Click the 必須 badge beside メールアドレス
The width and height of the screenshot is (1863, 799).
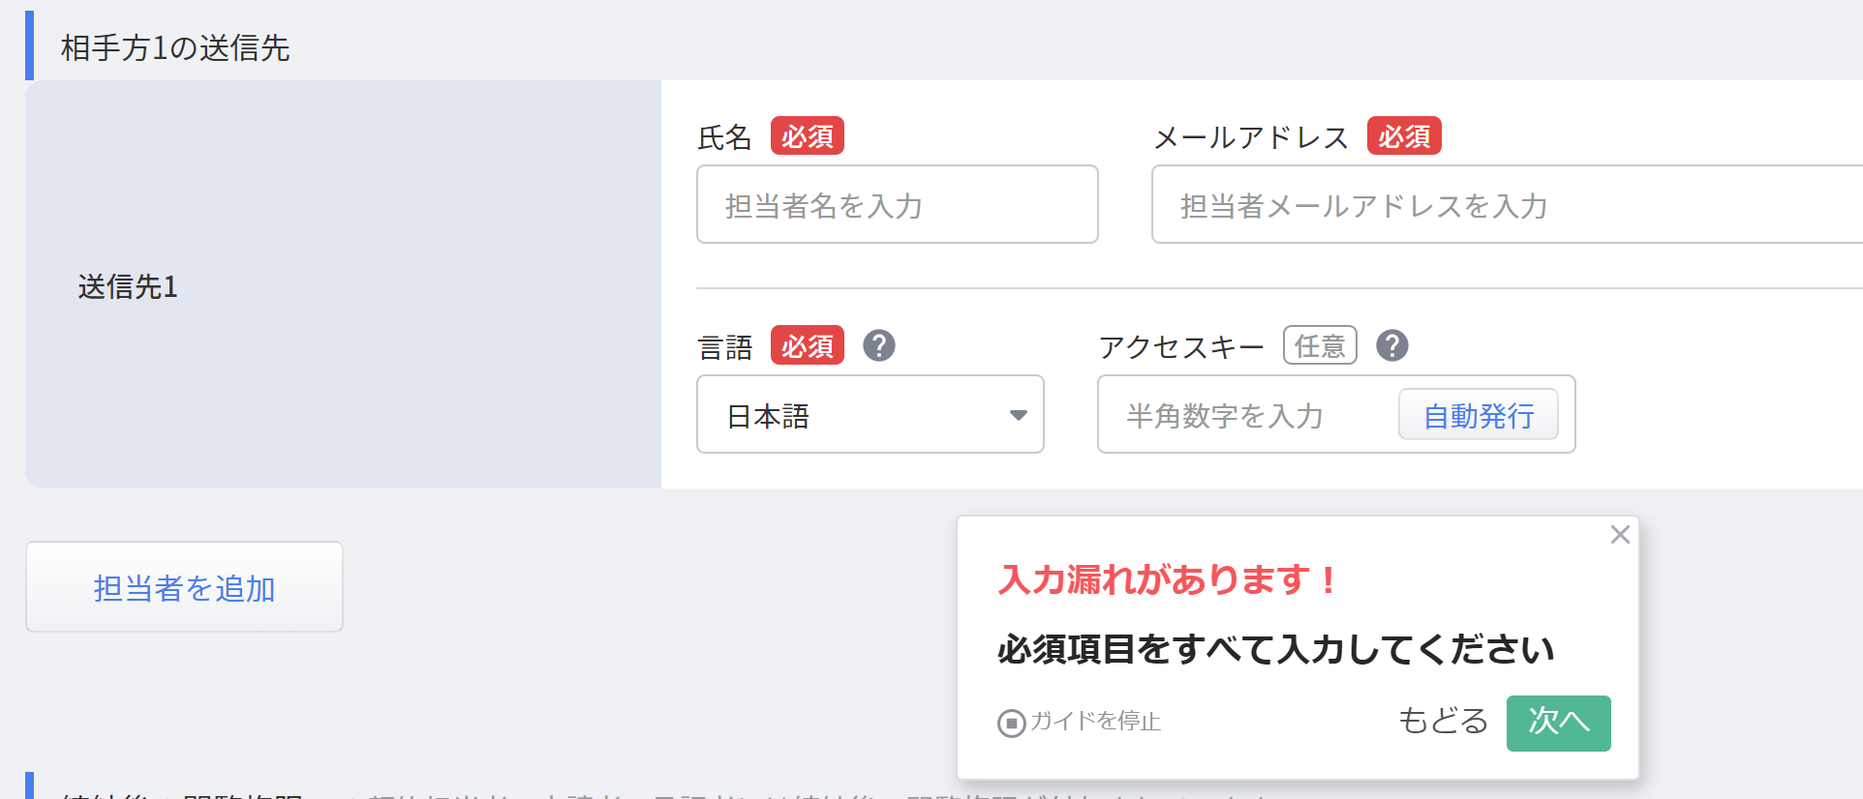(x=1404, y=136)
